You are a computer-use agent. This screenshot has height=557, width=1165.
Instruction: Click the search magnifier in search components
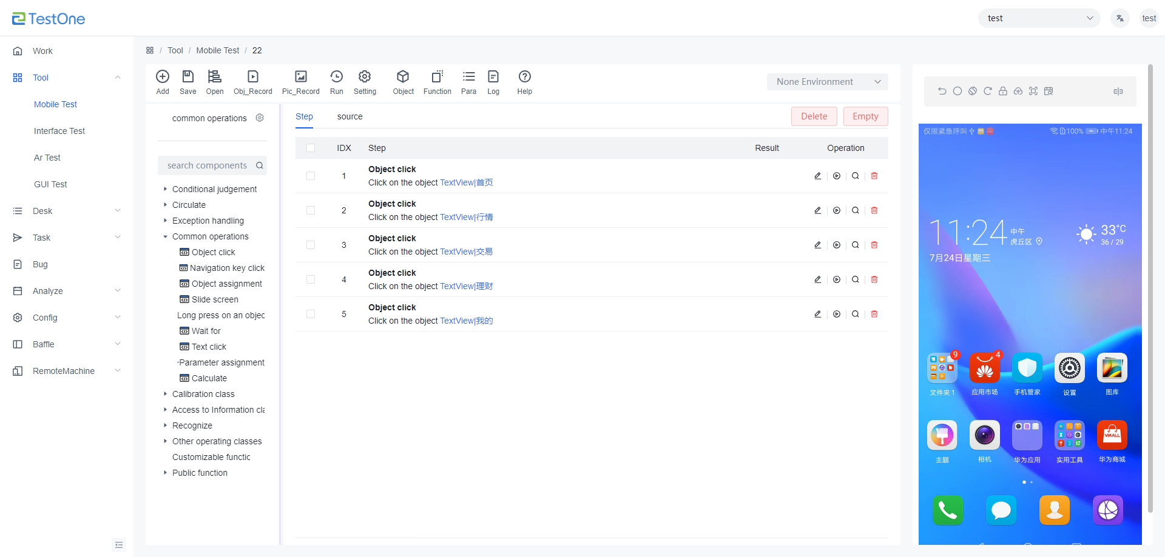(x=260, y=165)
